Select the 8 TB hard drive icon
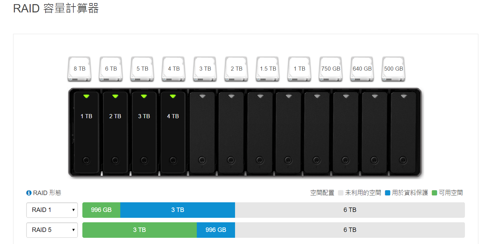 point(80,69)
